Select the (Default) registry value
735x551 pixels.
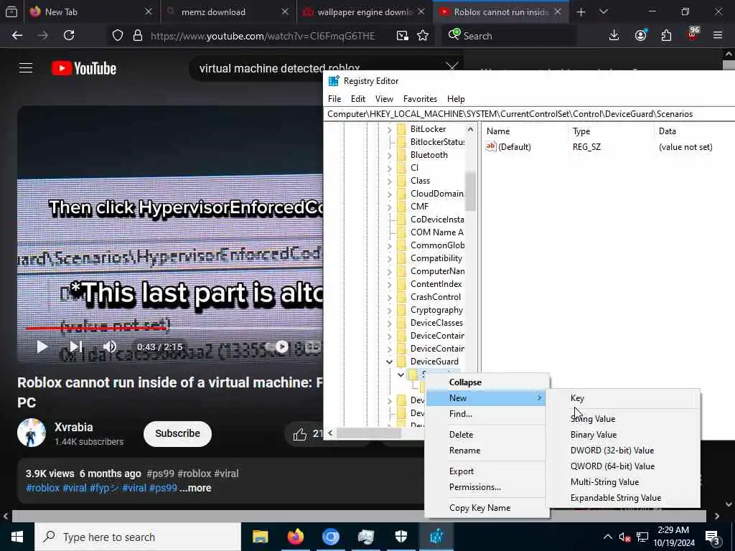[x=514, y=146]
